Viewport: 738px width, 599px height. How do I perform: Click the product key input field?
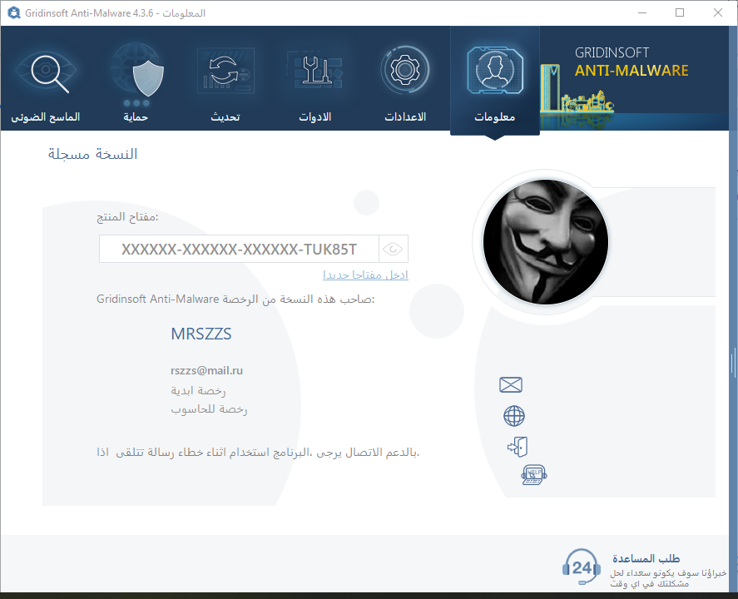pyautogui.click(x=239, y=249)
